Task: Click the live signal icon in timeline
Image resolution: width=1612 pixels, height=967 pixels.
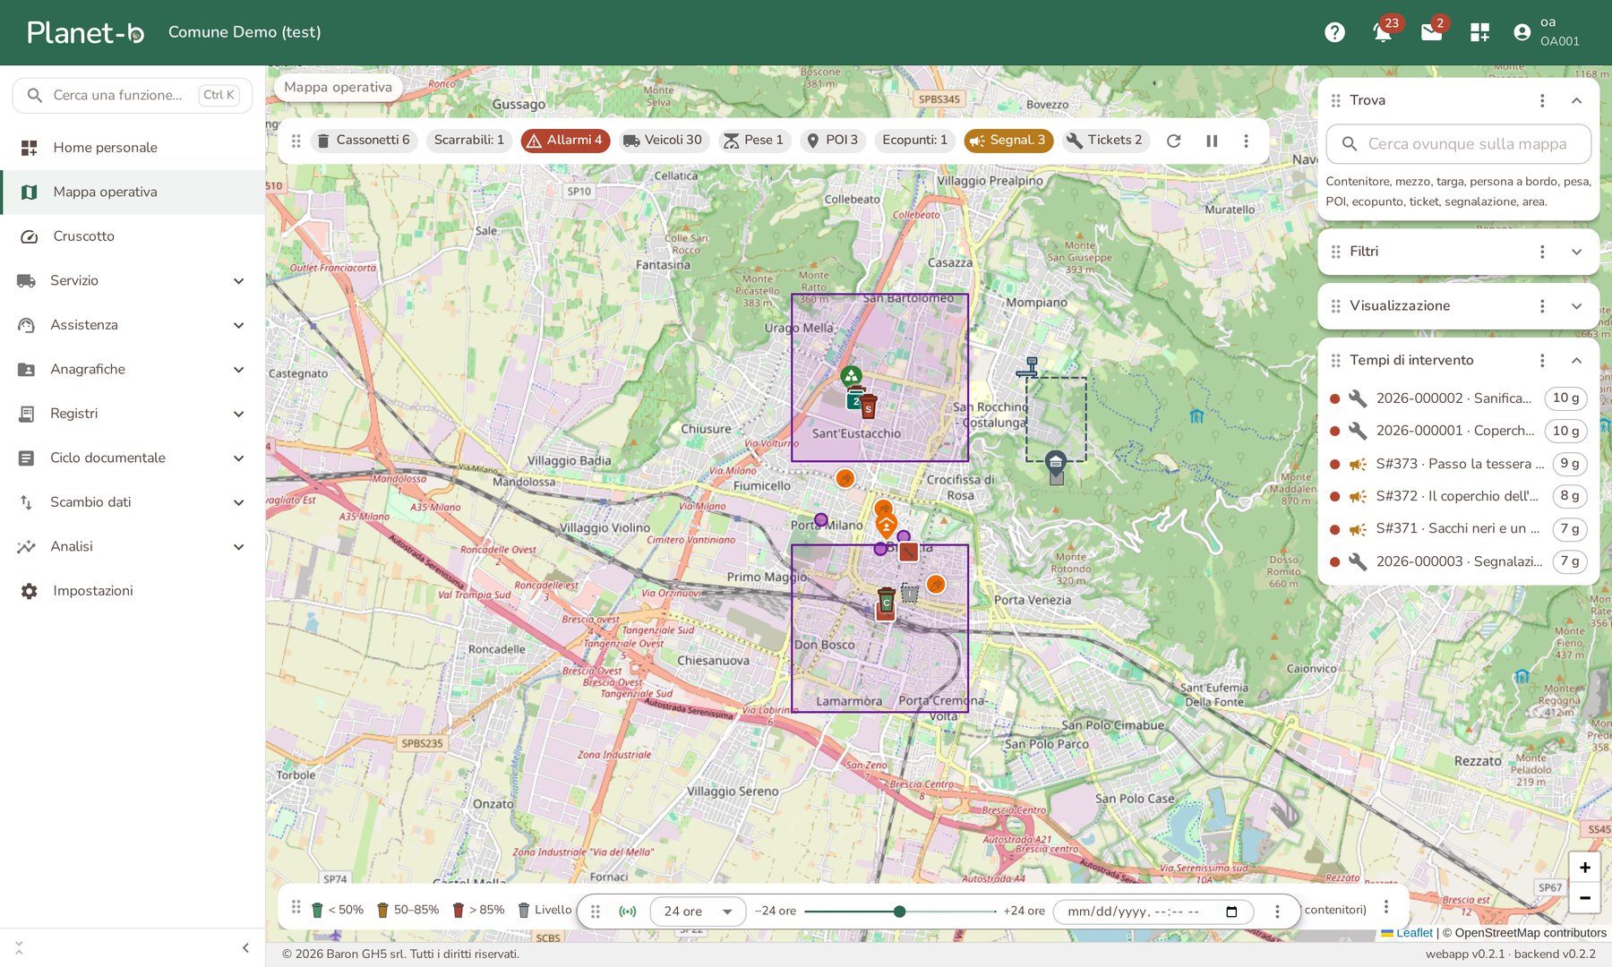Action: click(x=628, y=911)
